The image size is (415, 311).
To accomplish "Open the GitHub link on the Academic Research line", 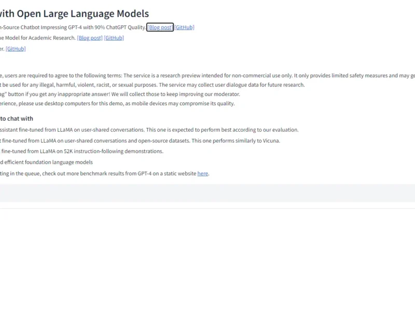I will pyautogui.click(x=114, y=38).
